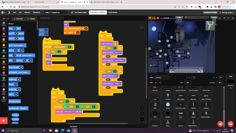Open File Explorer on the taskbar
Screen dimensions: 236x133
click(x=50, y=130)
